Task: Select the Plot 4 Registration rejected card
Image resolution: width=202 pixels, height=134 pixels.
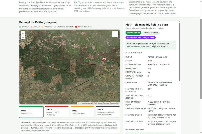Action: coord(108,112)
